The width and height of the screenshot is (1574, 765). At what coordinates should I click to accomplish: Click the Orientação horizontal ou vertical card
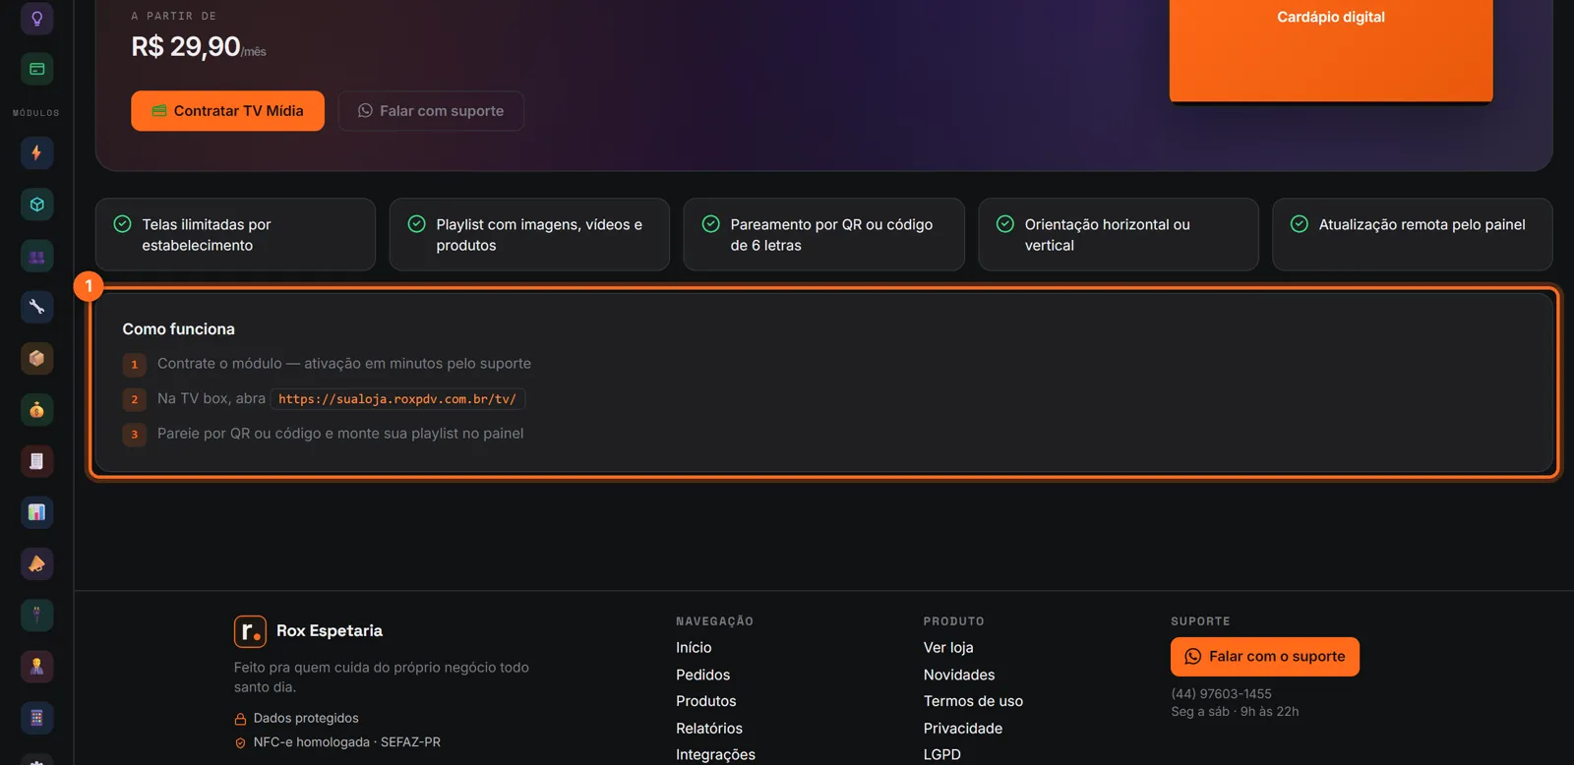point(1119,235)
